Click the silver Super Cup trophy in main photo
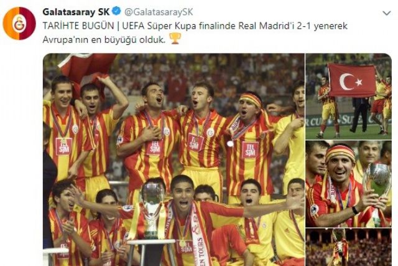 152,210
